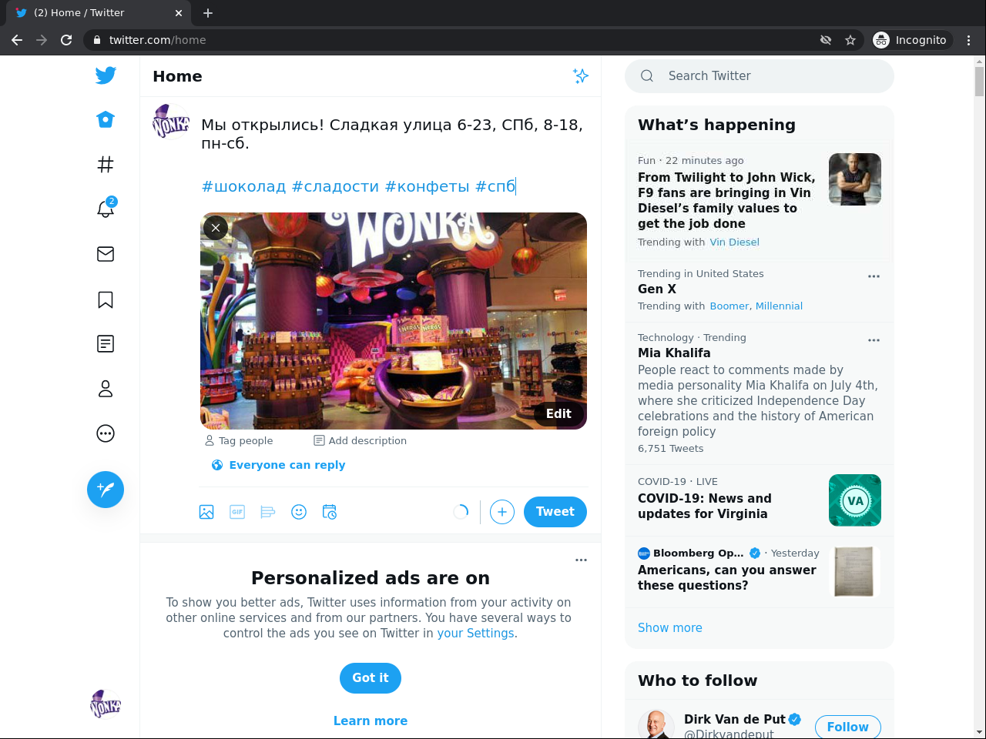Open the Gen X trend
Image resolution: width=986 pixels, height=739 pixels.
click(657, 289)
